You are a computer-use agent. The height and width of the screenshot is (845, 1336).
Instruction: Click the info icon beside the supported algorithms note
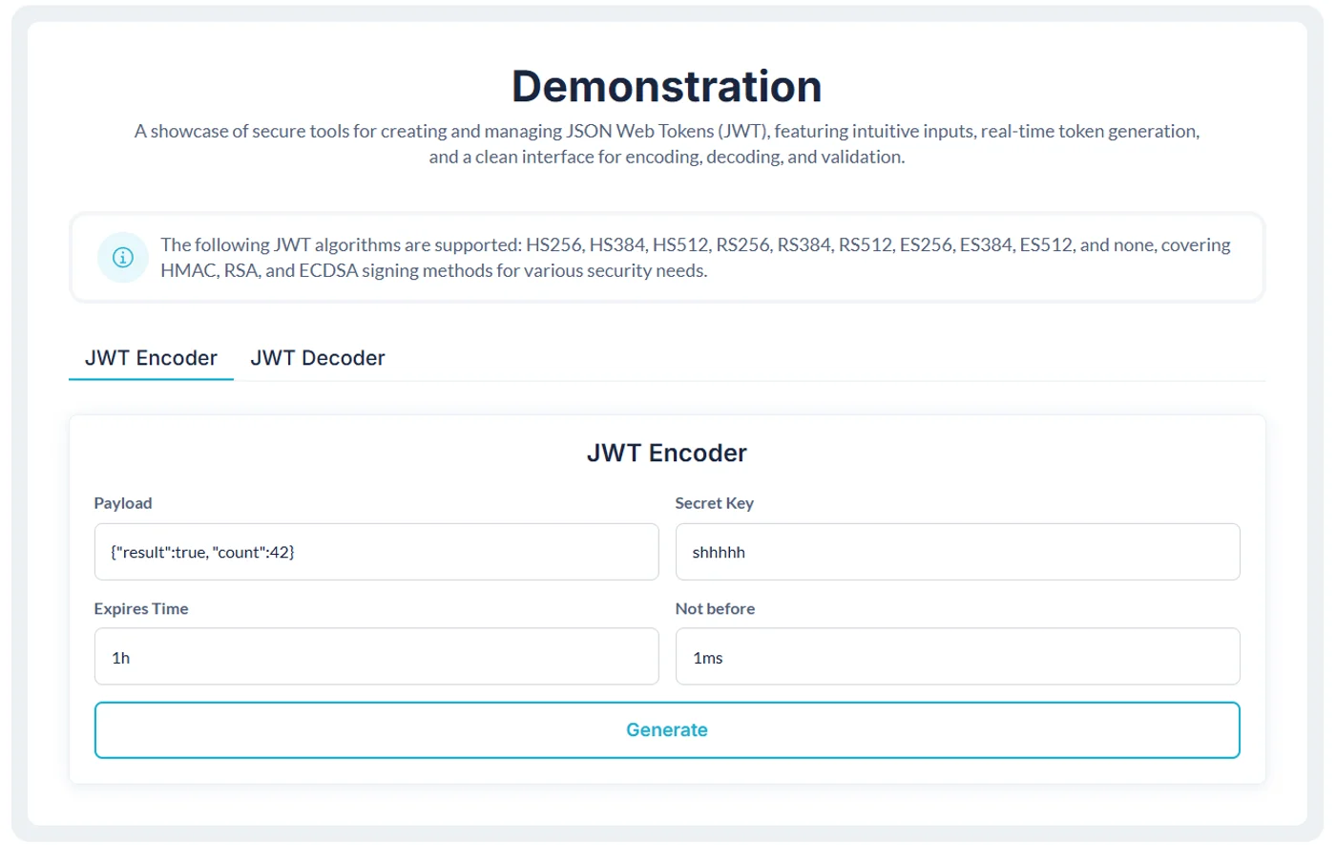pyautogui.click(x=123, y=258)
